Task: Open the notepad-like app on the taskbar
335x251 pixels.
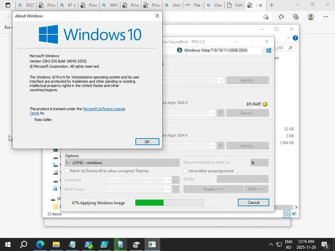Action: coord(72,244)
